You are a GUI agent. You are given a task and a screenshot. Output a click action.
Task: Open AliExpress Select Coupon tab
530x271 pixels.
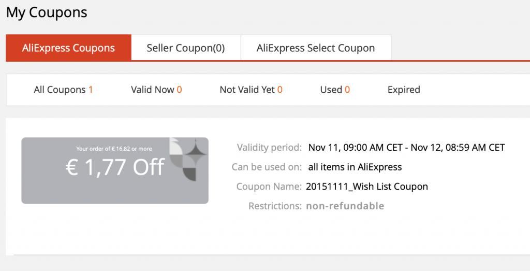click(316, 48)
